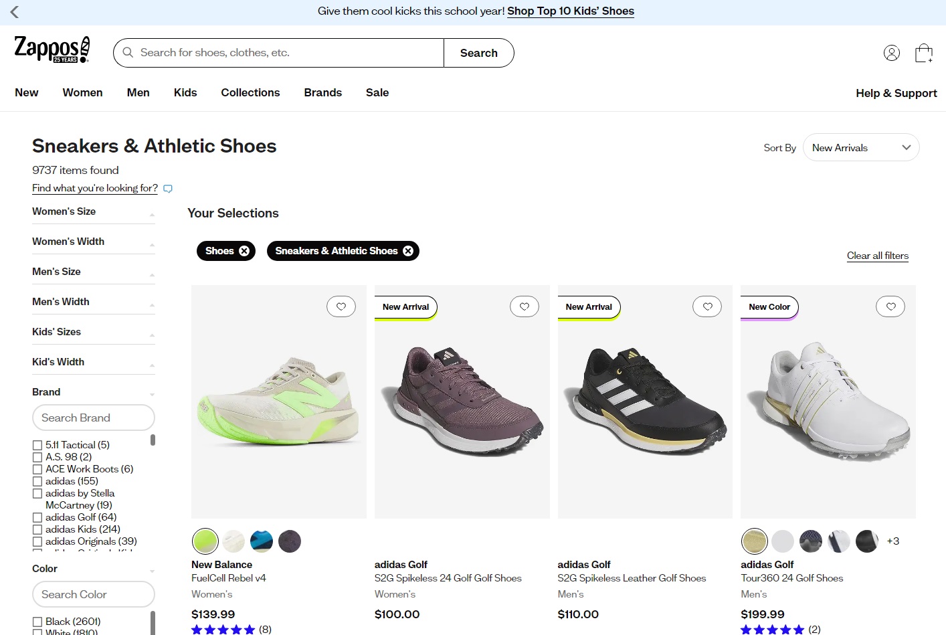Enable the Black (2601) color filter
Screen dimensions: 946x635
[37, 622]
